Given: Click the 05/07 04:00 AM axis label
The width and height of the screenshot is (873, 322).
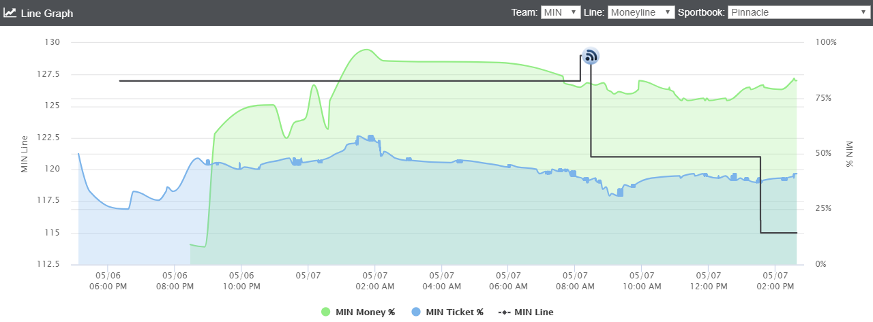Looking at the screenshot, I should pyautogui.click(x=441, y=281).
